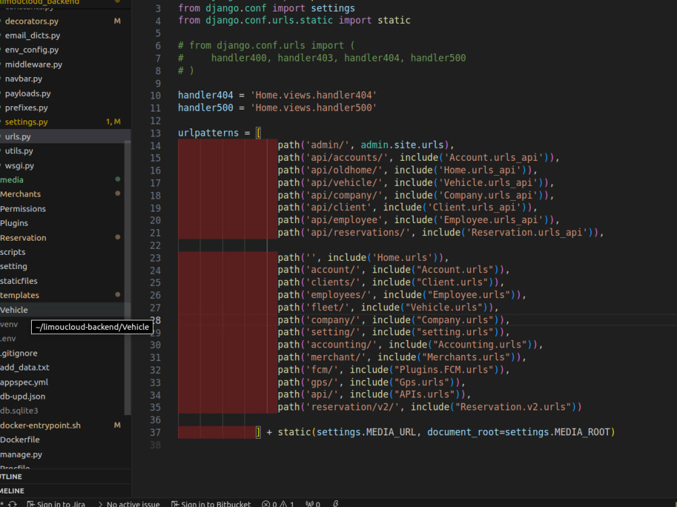Open email_dicts.py file
Viewport: 677px width, 507px height.
(x=32, y=35)
